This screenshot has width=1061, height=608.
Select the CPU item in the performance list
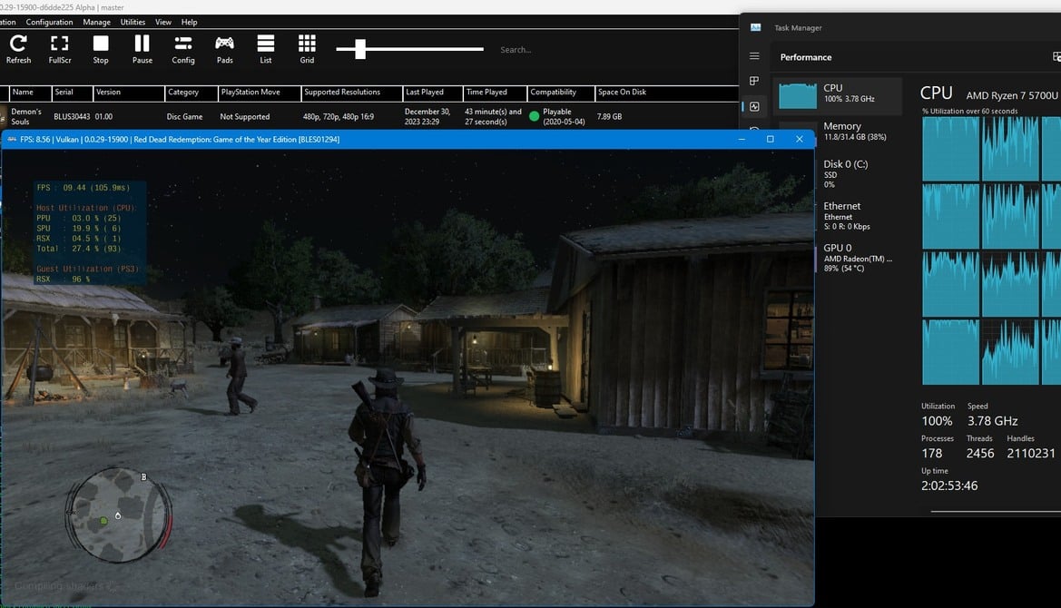[838, 95]
